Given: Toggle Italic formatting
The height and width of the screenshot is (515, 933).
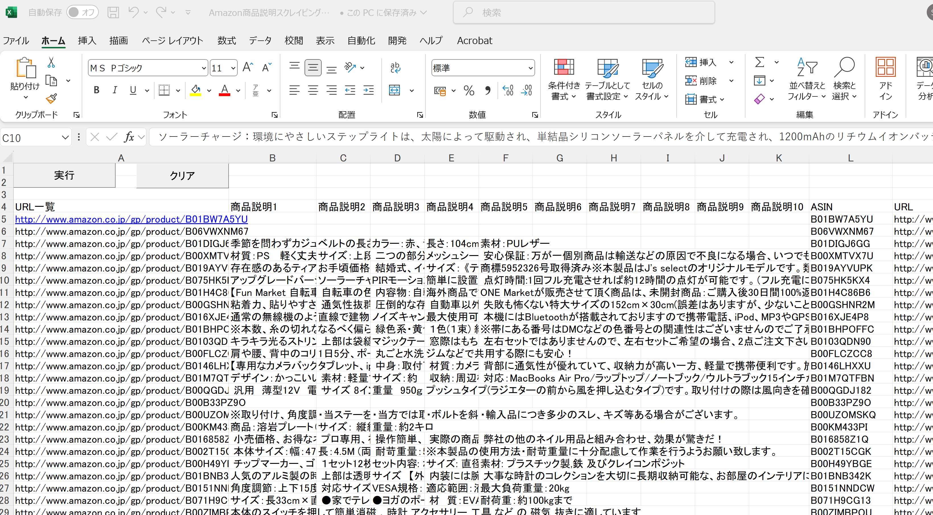Looking at the screenshot, I should point(115,90).
